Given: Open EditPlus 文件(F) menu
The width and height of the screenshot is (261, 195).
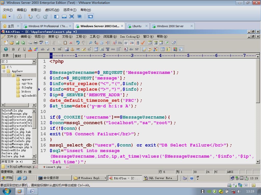Looking at the screenshot, I should (12, 37).
